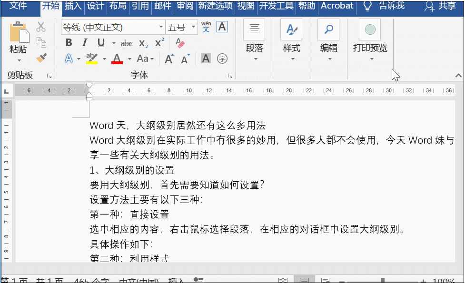
Task: Click the line "1、大纲级别的设置"
Action: tap(132, 170)
